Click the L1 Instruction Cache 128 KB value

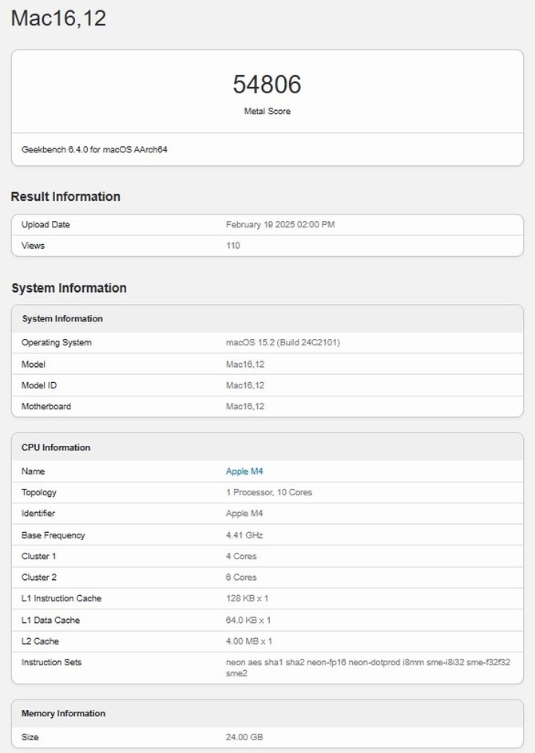pos(248,598)
